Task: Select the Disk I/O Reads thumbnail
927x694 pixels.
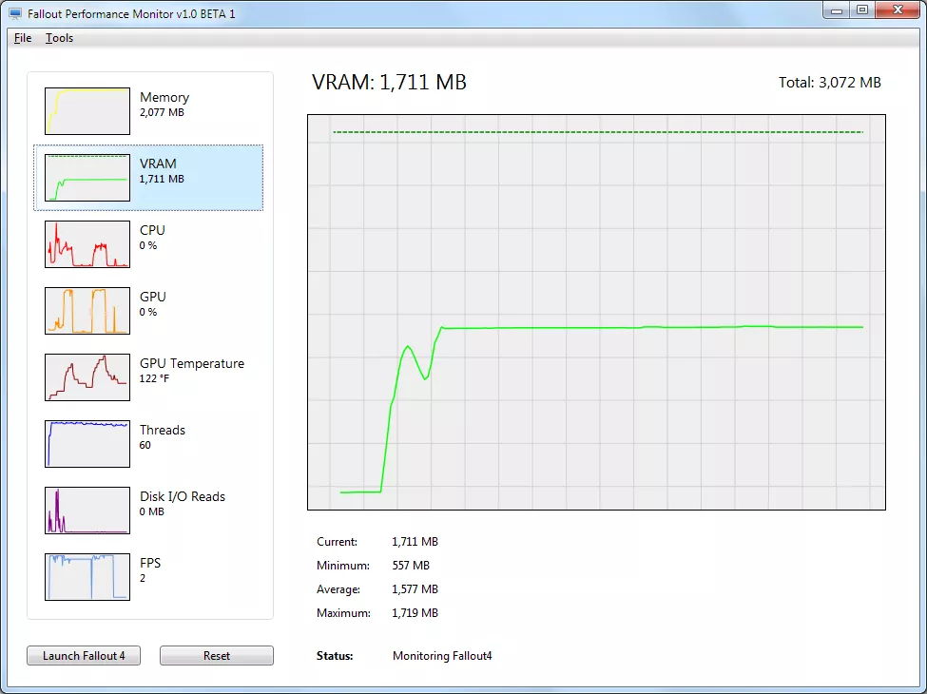Action: tap(87, 511)
